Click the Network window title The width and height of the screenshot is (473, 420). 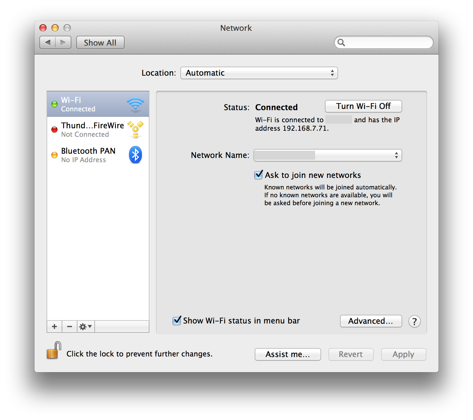coord(236,28)
